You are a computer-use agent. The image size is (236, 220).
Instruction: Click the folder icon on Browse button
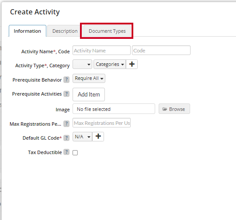[x=165, y=109]
